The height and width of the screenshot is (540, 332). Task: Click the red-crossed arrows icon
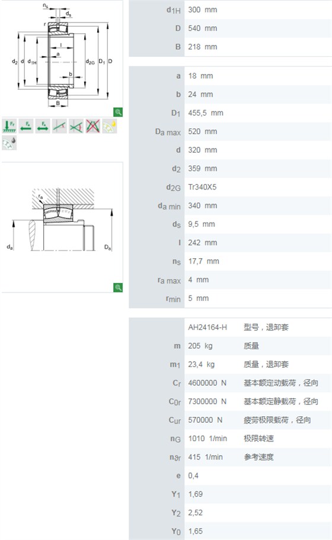tap(92, 126)
